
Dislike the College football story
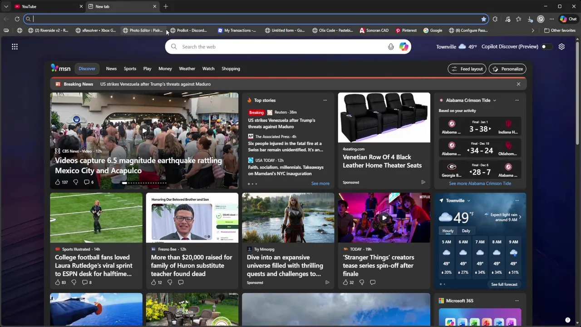[74, 282]
